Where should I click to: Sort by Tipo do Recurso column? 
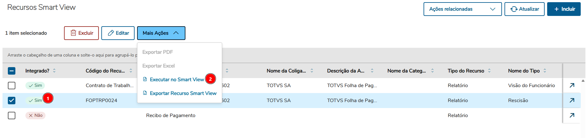pyautogui.click(x=489, y=71)
